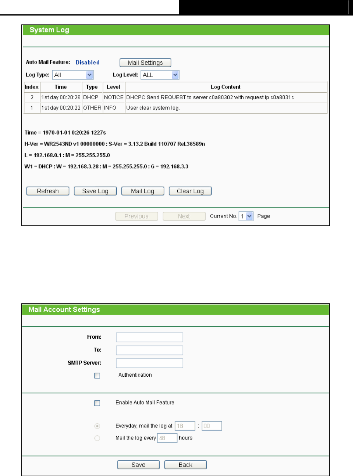Click the Clear Log button
The width and height of the screenshot is (353, 476).
tap(190, 191)
